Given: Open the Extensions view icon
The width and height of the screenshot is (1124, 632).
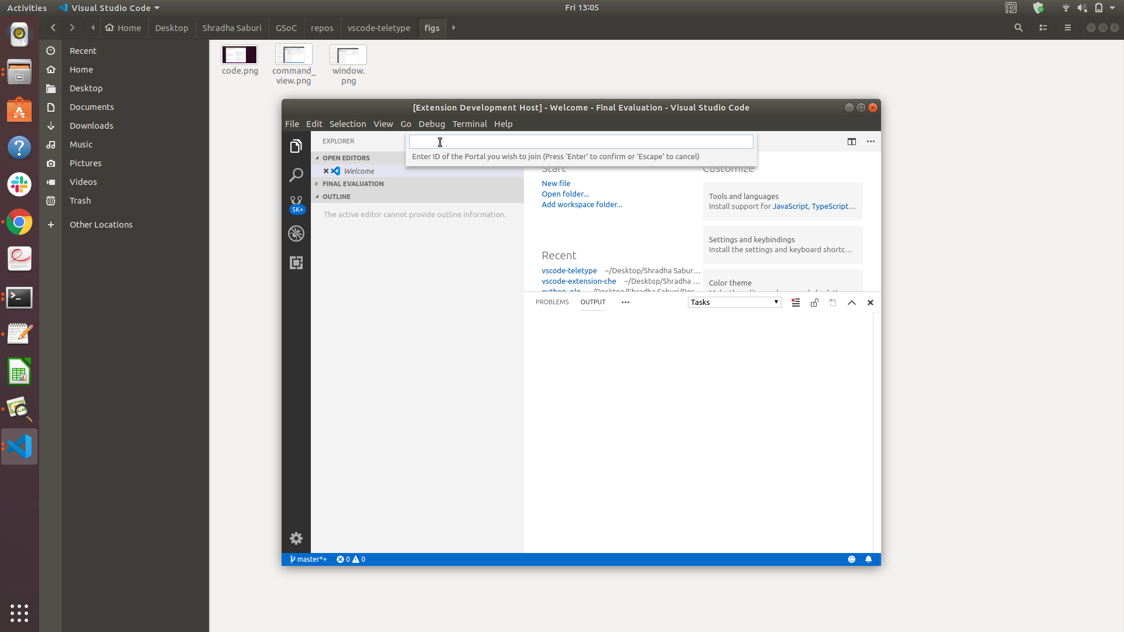Looking at the screenshot, I should (296, 263).
